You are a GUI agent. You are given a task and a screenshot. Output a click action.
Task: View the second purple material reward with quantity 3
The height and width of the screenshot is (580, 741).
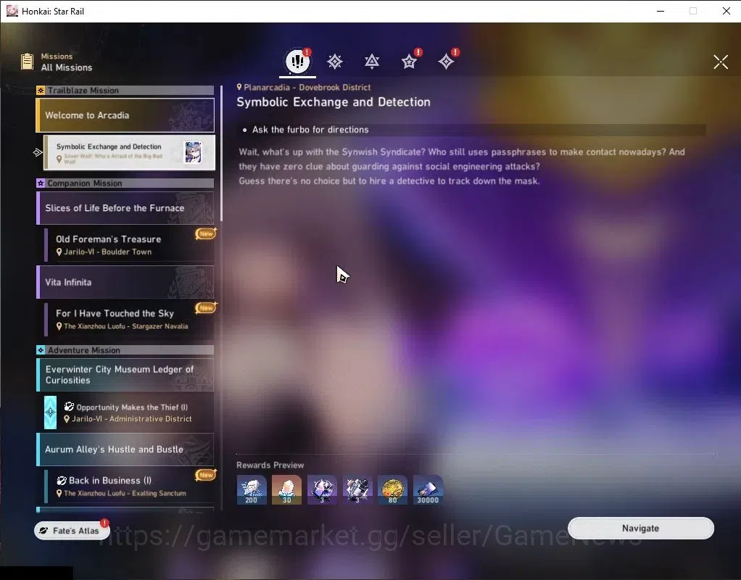357,489
